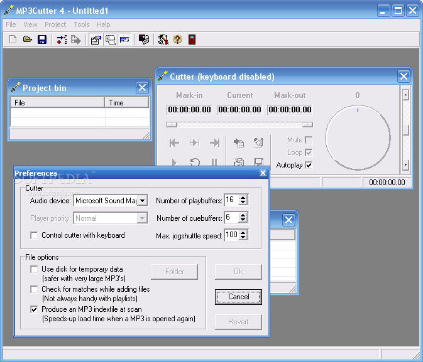This screenshot has width=423, height=362.
Task: Decrease the number of cuebuffers
Action: (x=243, y=220)
